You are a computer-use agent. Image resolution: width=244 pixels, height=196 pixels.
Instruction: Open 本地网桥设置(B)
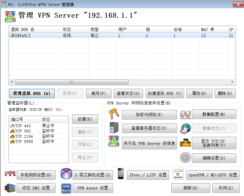[x=36, y=175]
